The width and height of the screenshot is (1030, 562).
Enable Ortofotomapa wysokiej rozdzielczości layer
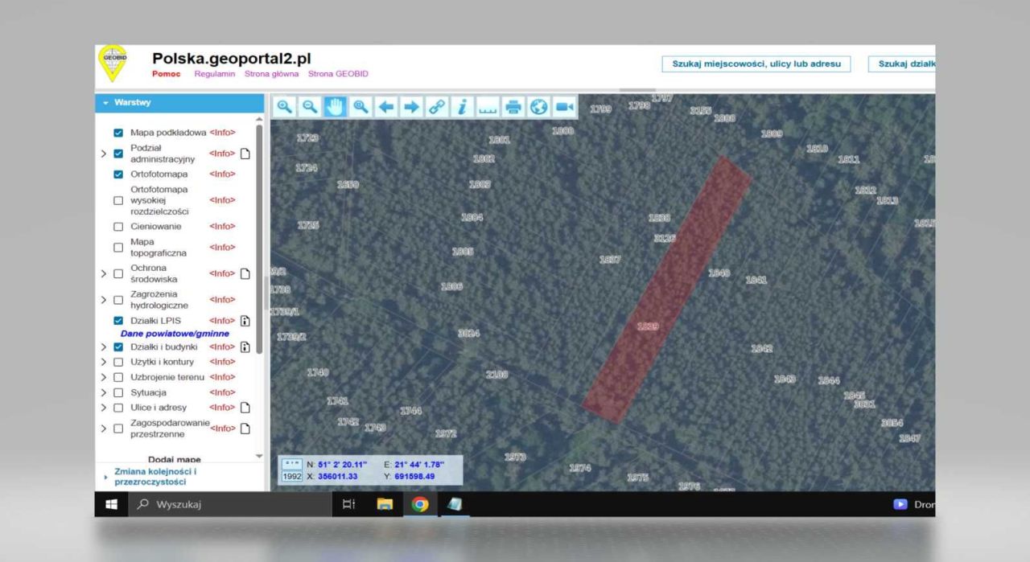coord(119,200)
